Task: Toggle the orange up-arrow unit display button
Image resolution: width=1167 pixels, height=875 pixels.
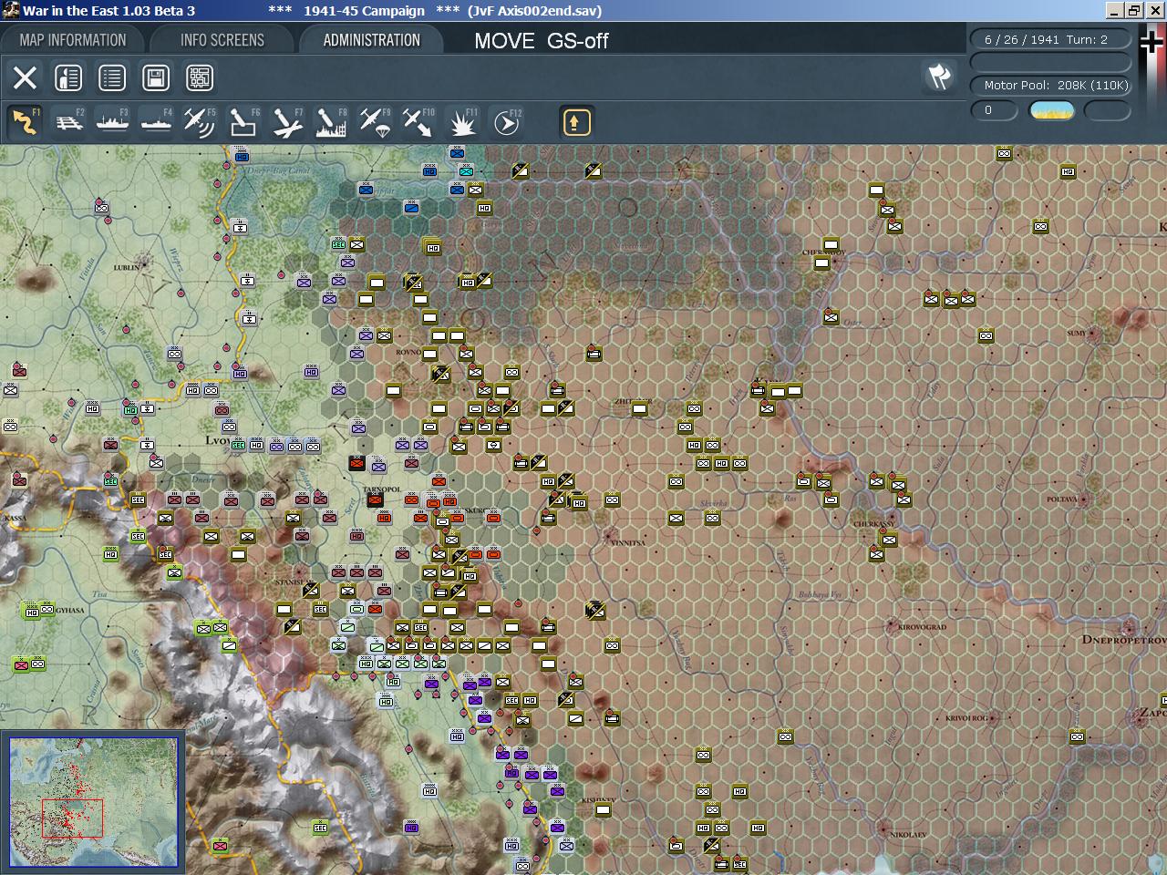Action: (576, 122)
